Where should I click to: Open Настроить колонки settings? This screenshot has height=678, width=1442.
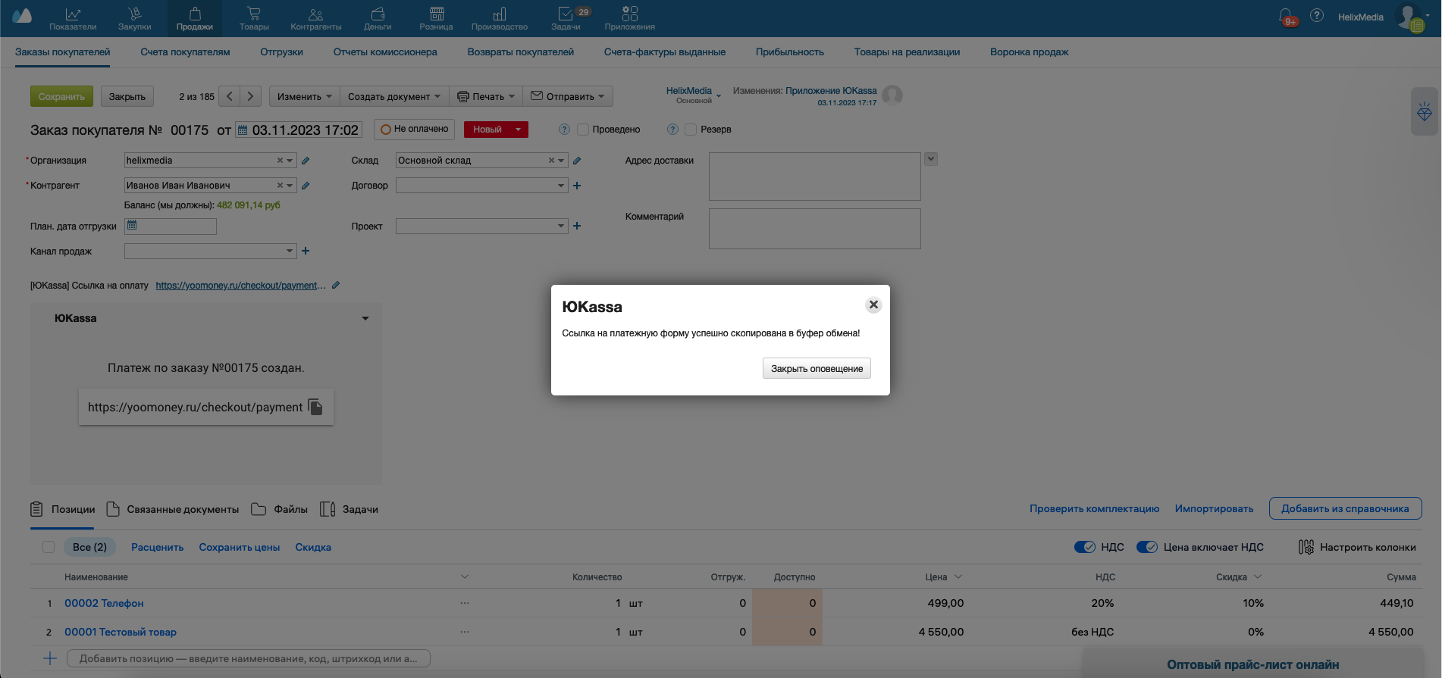click(1357, 547)
